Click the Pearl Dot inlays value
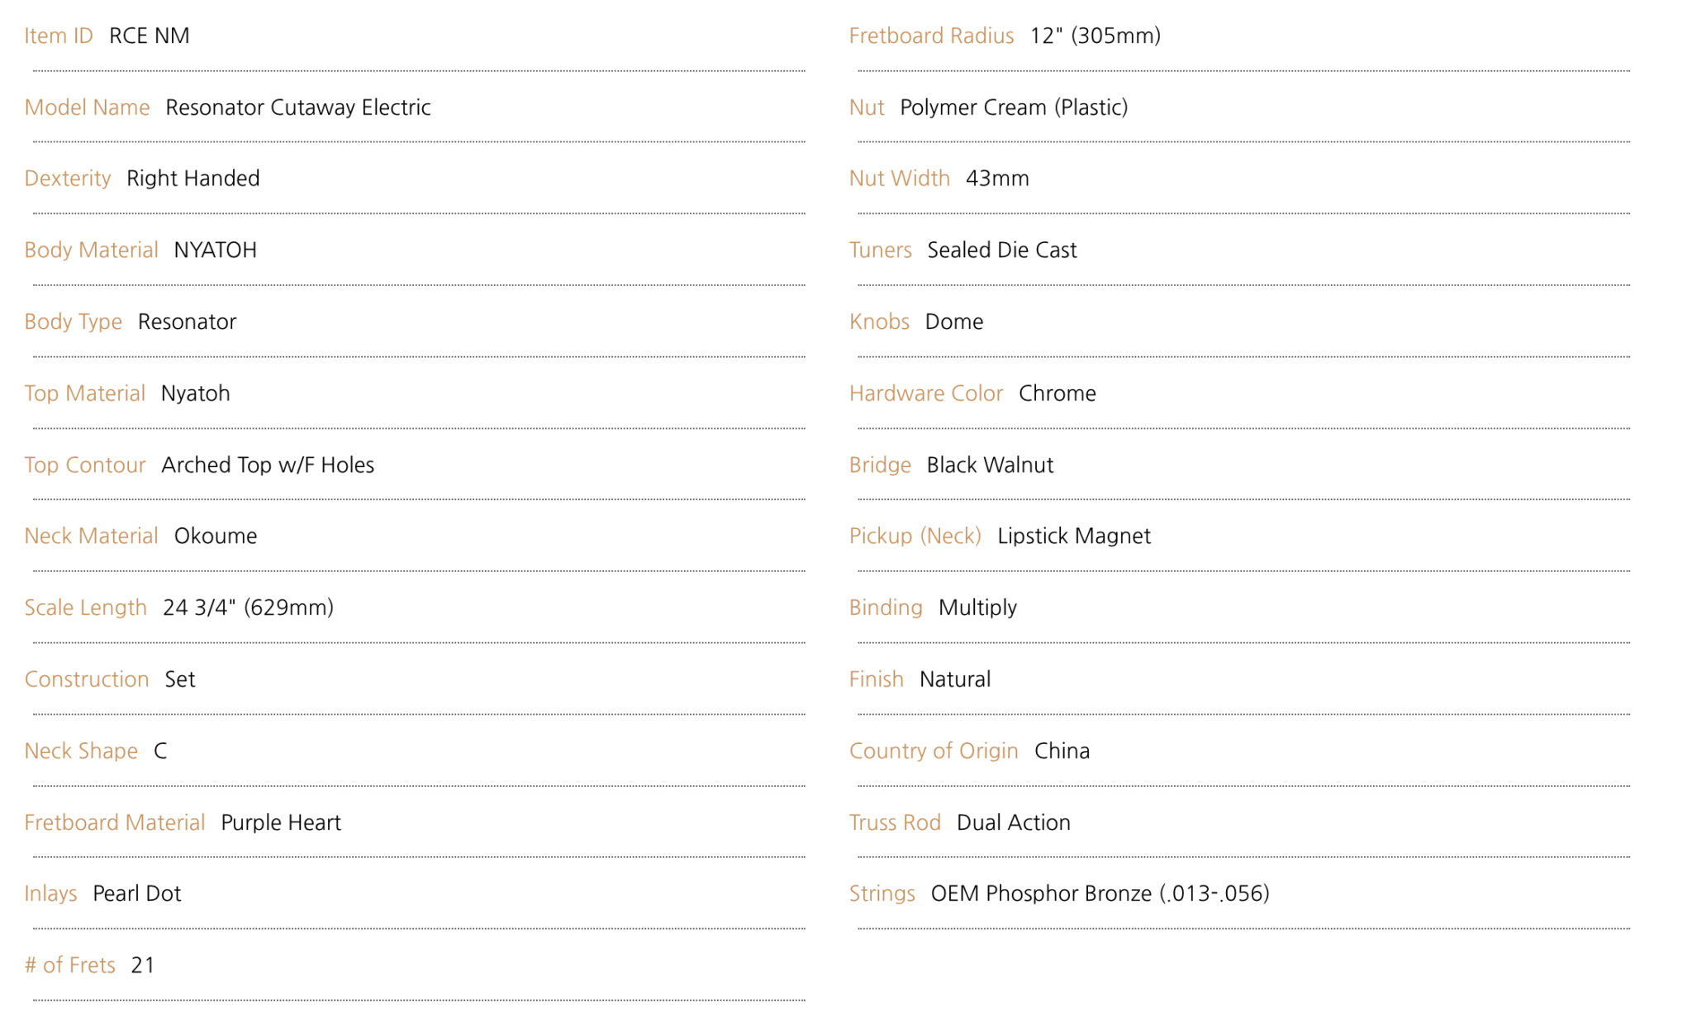Viewport: 1692px width, 1029px height. (136, 893)
